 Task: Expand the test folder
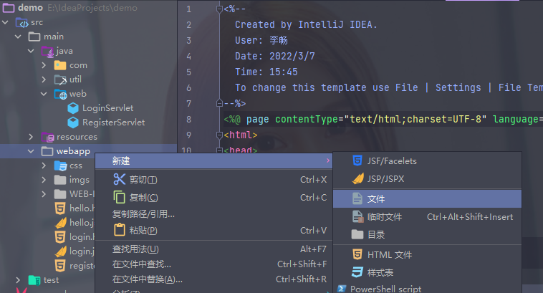click(x=18, y=280)
